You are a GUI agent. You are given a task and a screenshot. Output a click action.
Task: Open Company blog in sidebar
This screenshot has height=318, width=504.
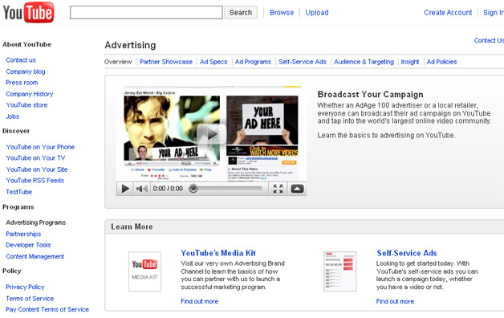point(26,71)
